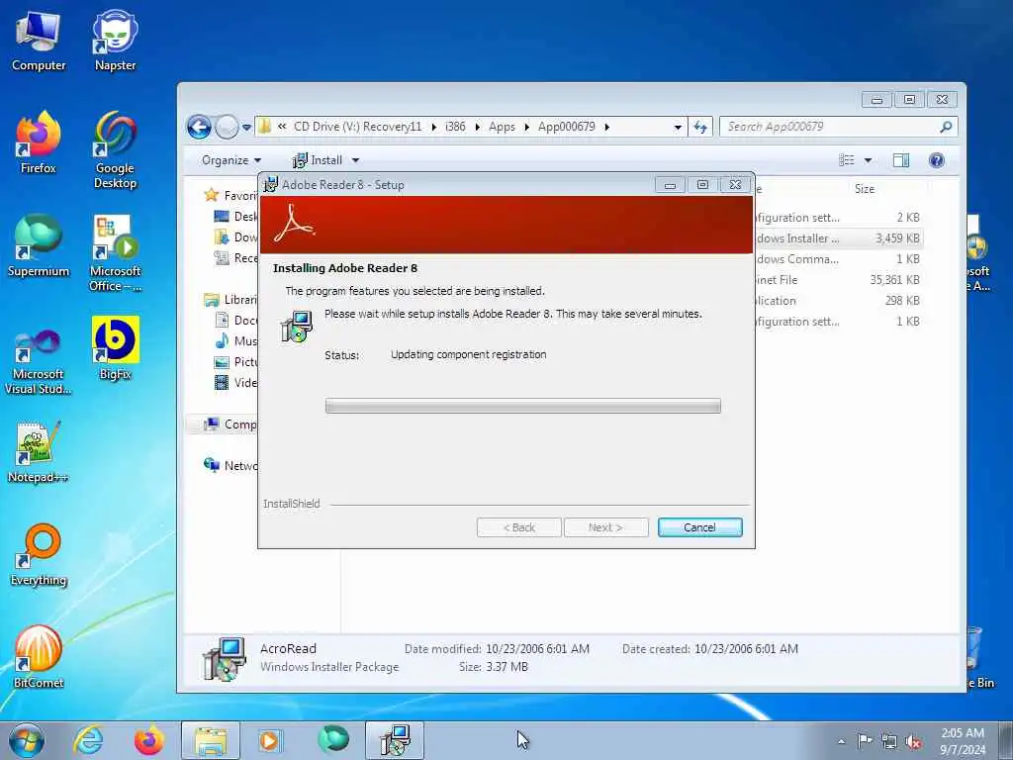Expand the arrow after App000679 breadcrumb

(607, 127)
